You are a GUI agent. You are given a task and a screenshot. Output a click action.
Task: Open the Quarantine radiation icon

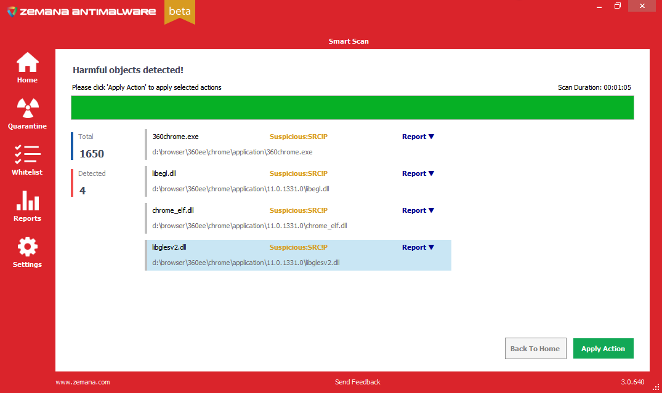[28, 108]
